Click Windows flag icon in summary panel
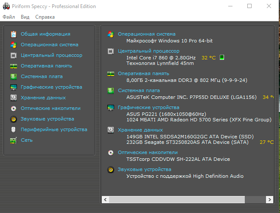This screenshot has height=213, width=280. [x=111, y=34]
